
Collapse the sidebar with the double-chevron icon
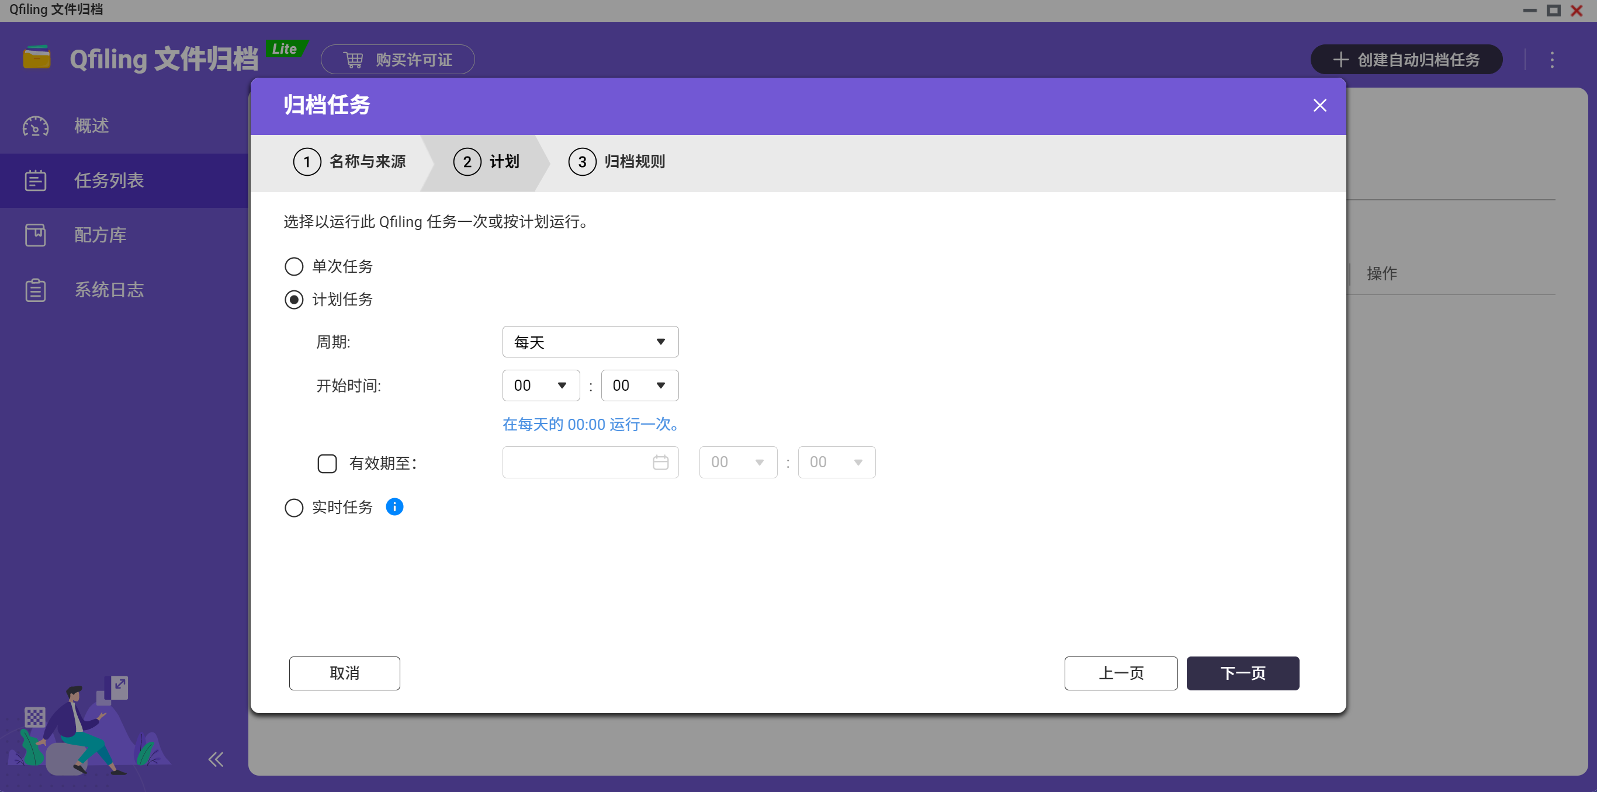point(215,759)
